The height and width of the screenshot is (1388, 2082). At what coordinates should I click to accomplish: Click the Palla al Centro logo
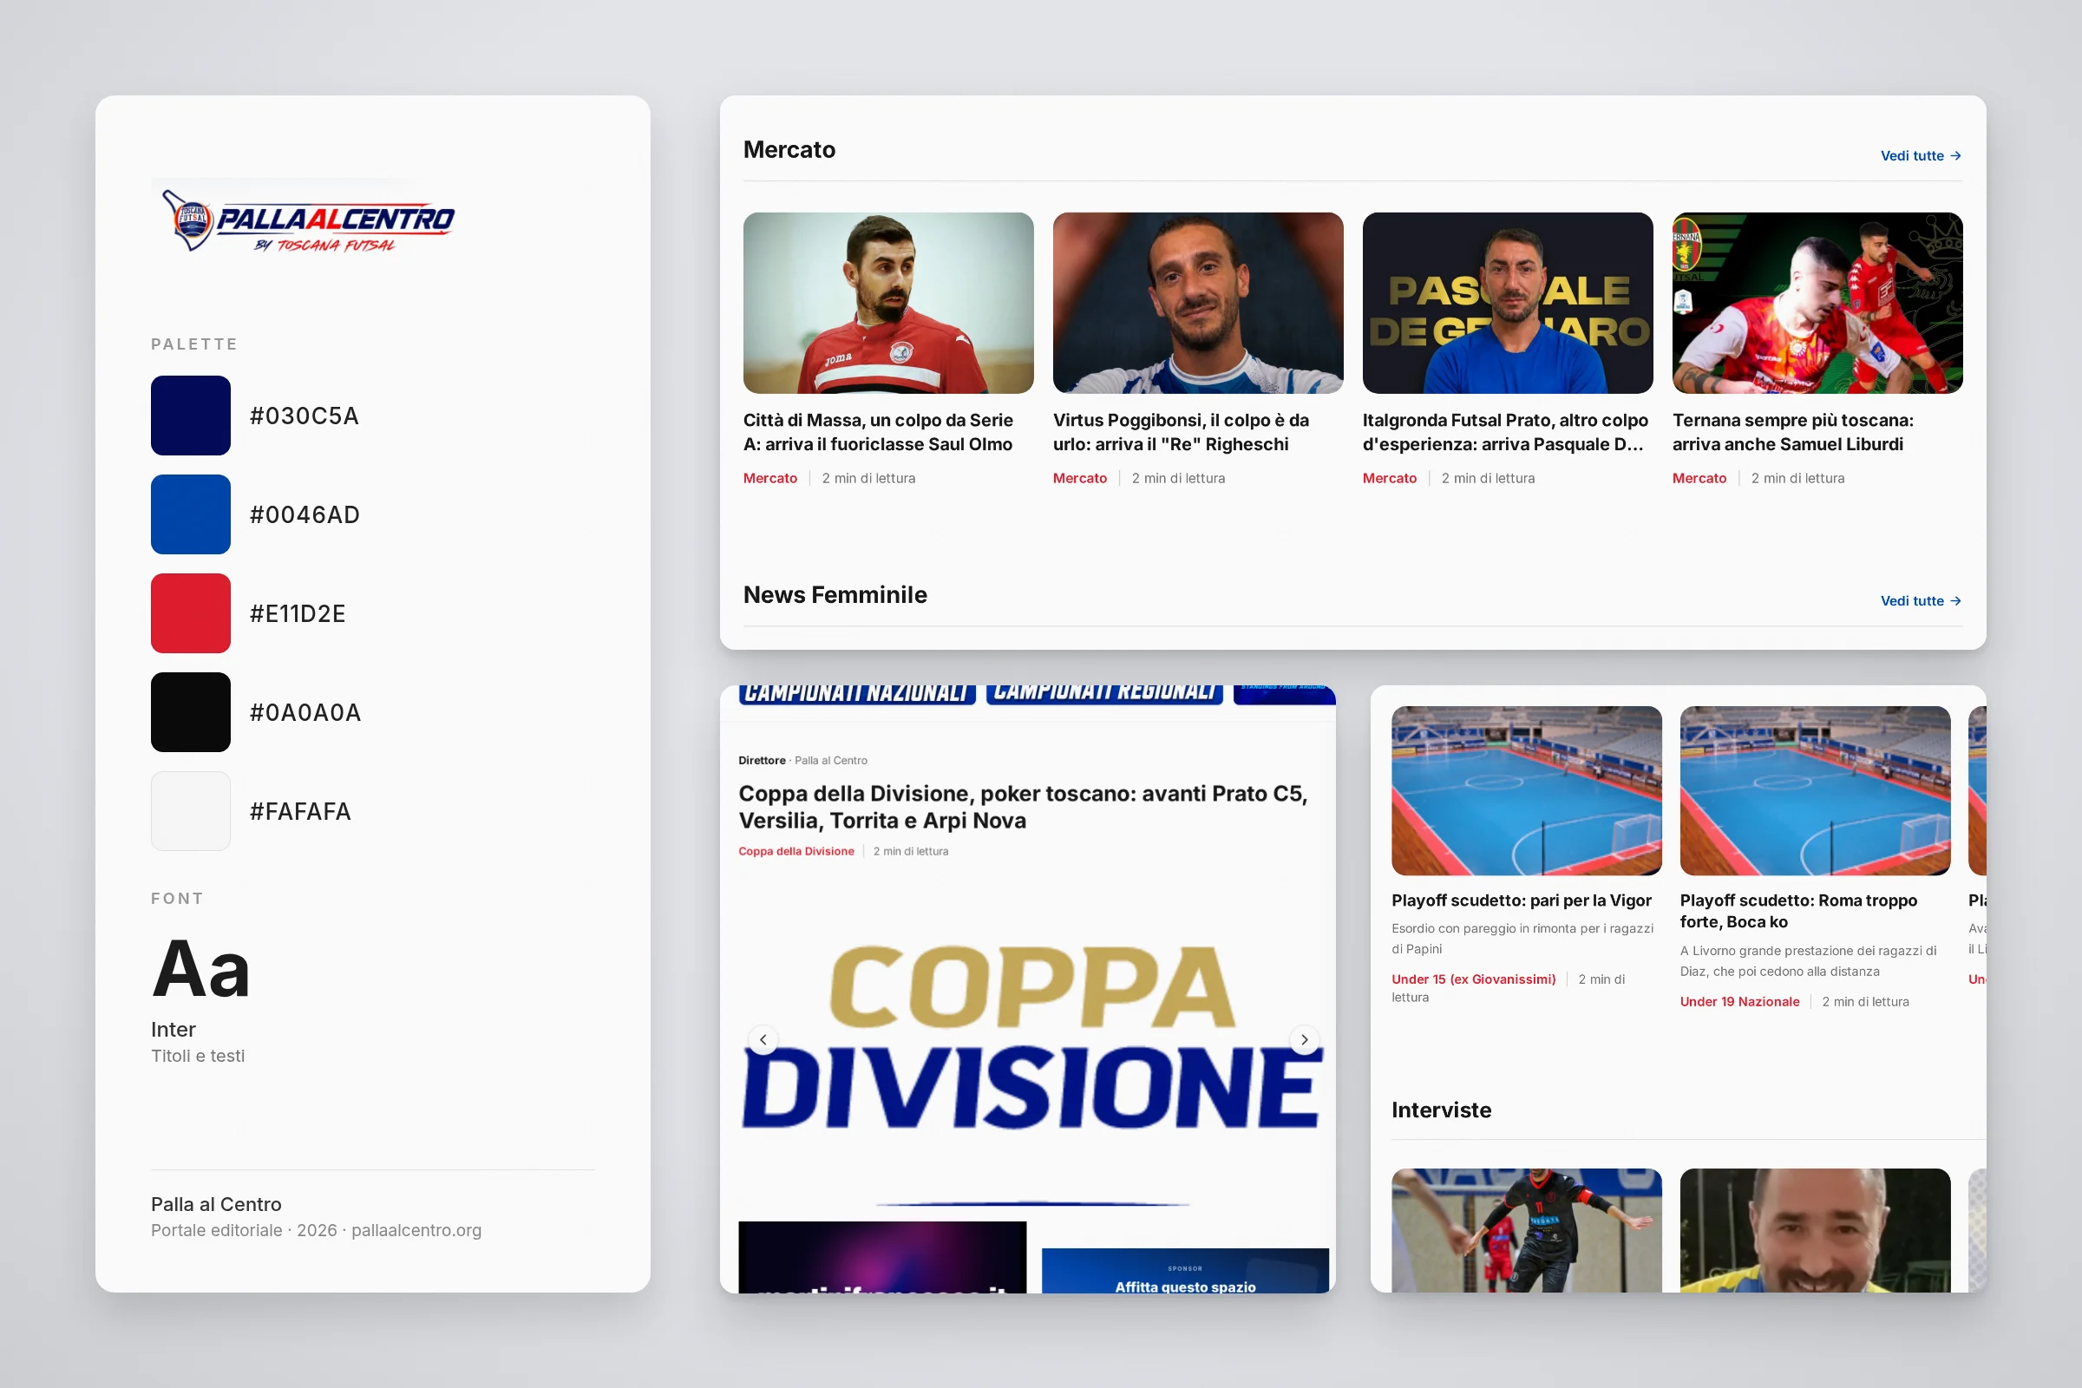(x=307, y=219)
